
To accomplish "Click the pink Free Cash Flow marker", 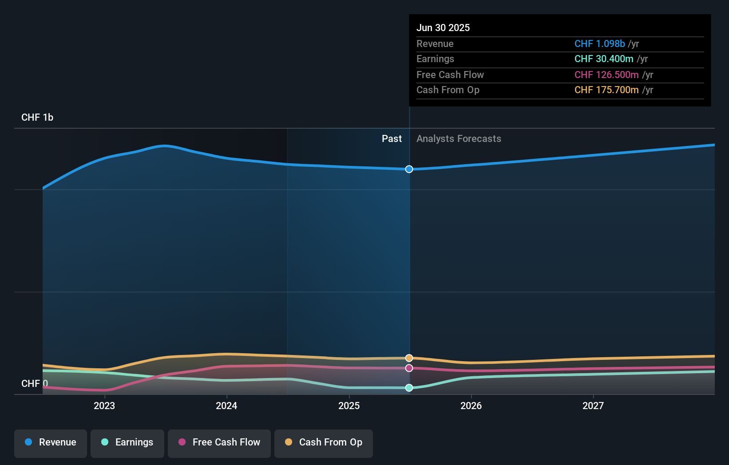I will (409, 368).
